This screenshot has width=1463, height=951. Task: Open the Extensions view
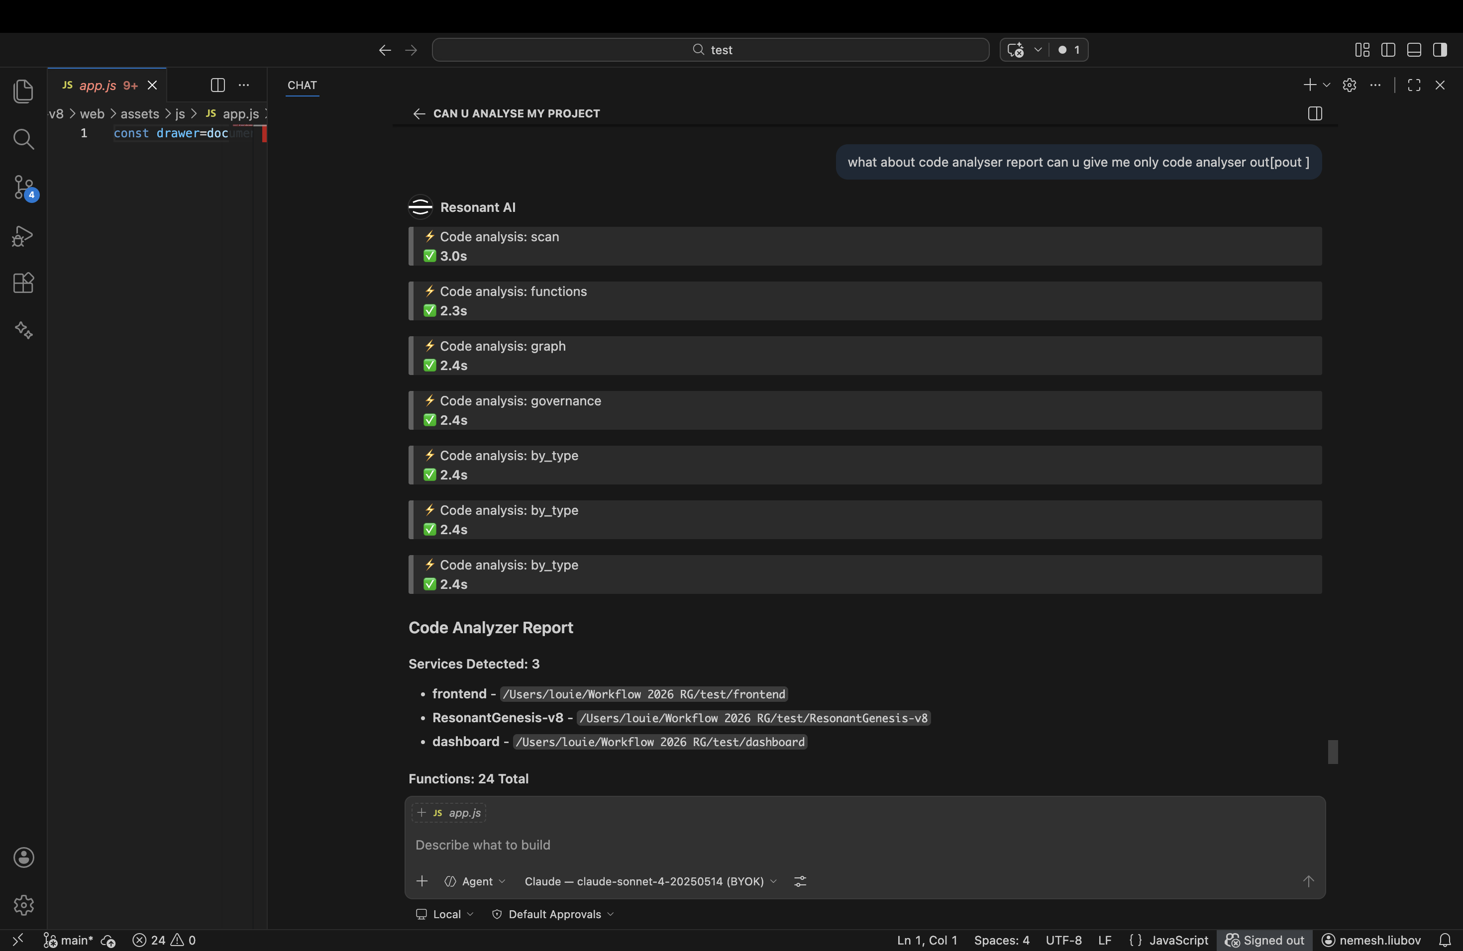[23, 283]
